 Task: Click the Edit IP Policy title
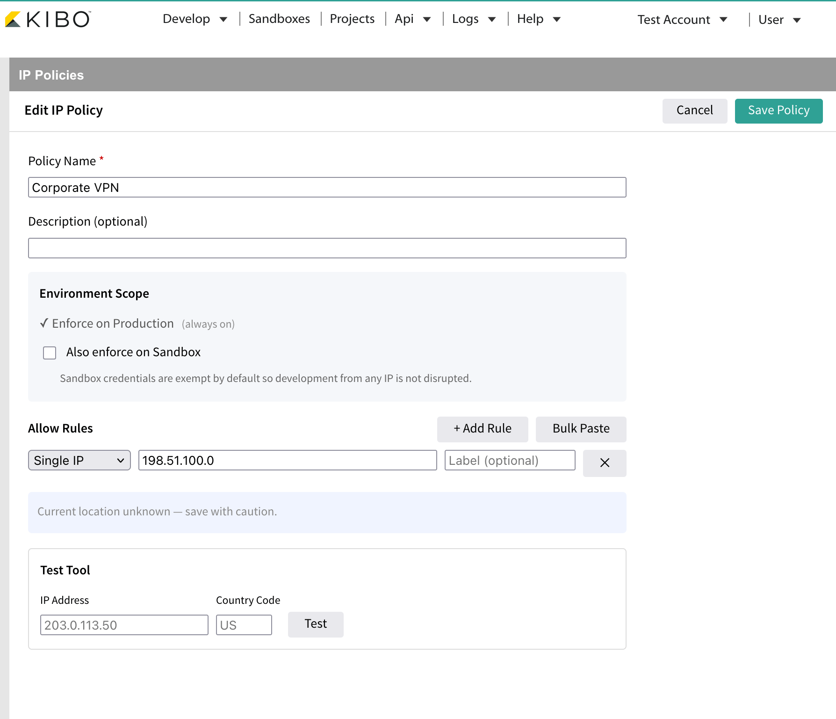pos(64,110)
